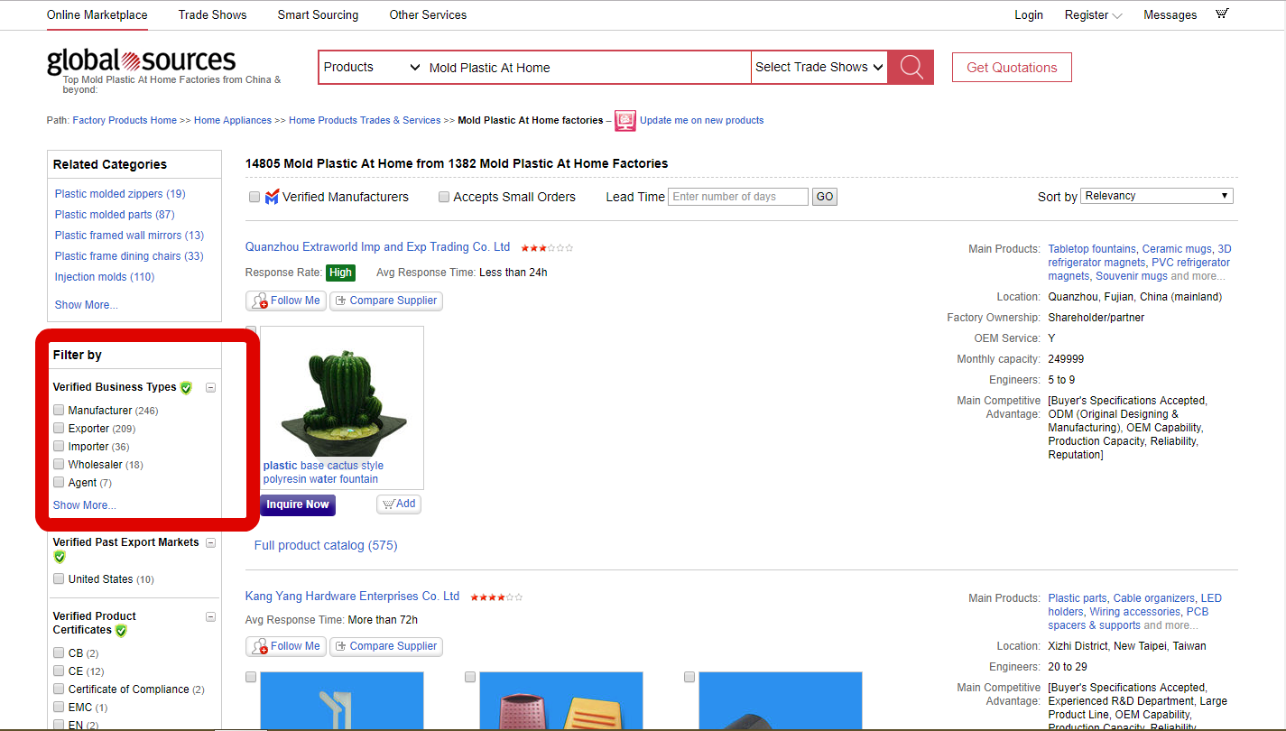Open Kang Yang Hardware Enterprises page
The width and height of the screenshot is (1286, 731).
tap(353, 596)
